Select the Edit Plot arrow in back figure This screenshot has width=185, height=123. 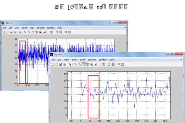(x=20, y=32)
